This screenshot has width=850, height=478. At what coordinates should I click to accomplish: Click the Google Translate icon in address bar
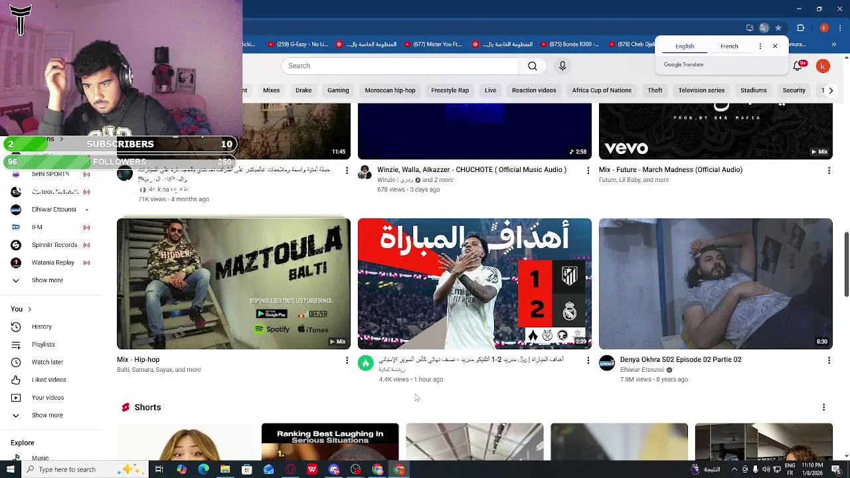pos(764,28)
